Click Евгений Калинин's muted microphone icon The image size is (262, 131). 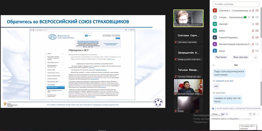point(253,44)
